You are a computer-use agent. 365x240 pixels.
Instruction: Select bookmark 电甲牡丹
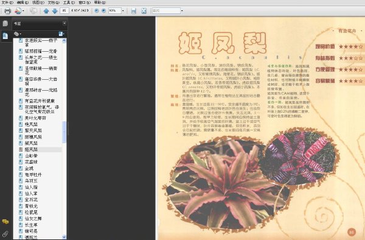pos(33,175)
